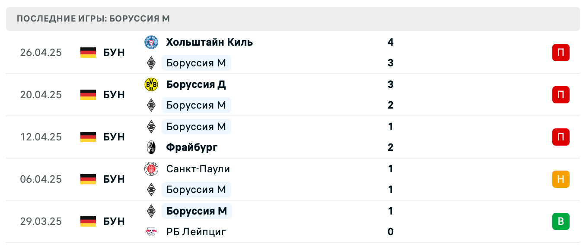Select the date 06.04.25
Image resolution: width=586 pixels, height=249 pixels.
pos(41,179)
